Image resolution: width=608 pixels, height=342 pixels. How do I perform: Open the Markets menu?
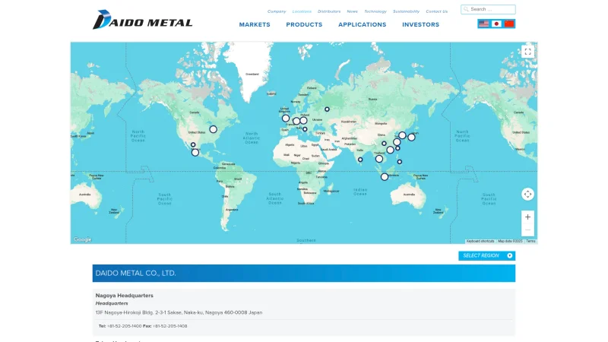(255, 24)
